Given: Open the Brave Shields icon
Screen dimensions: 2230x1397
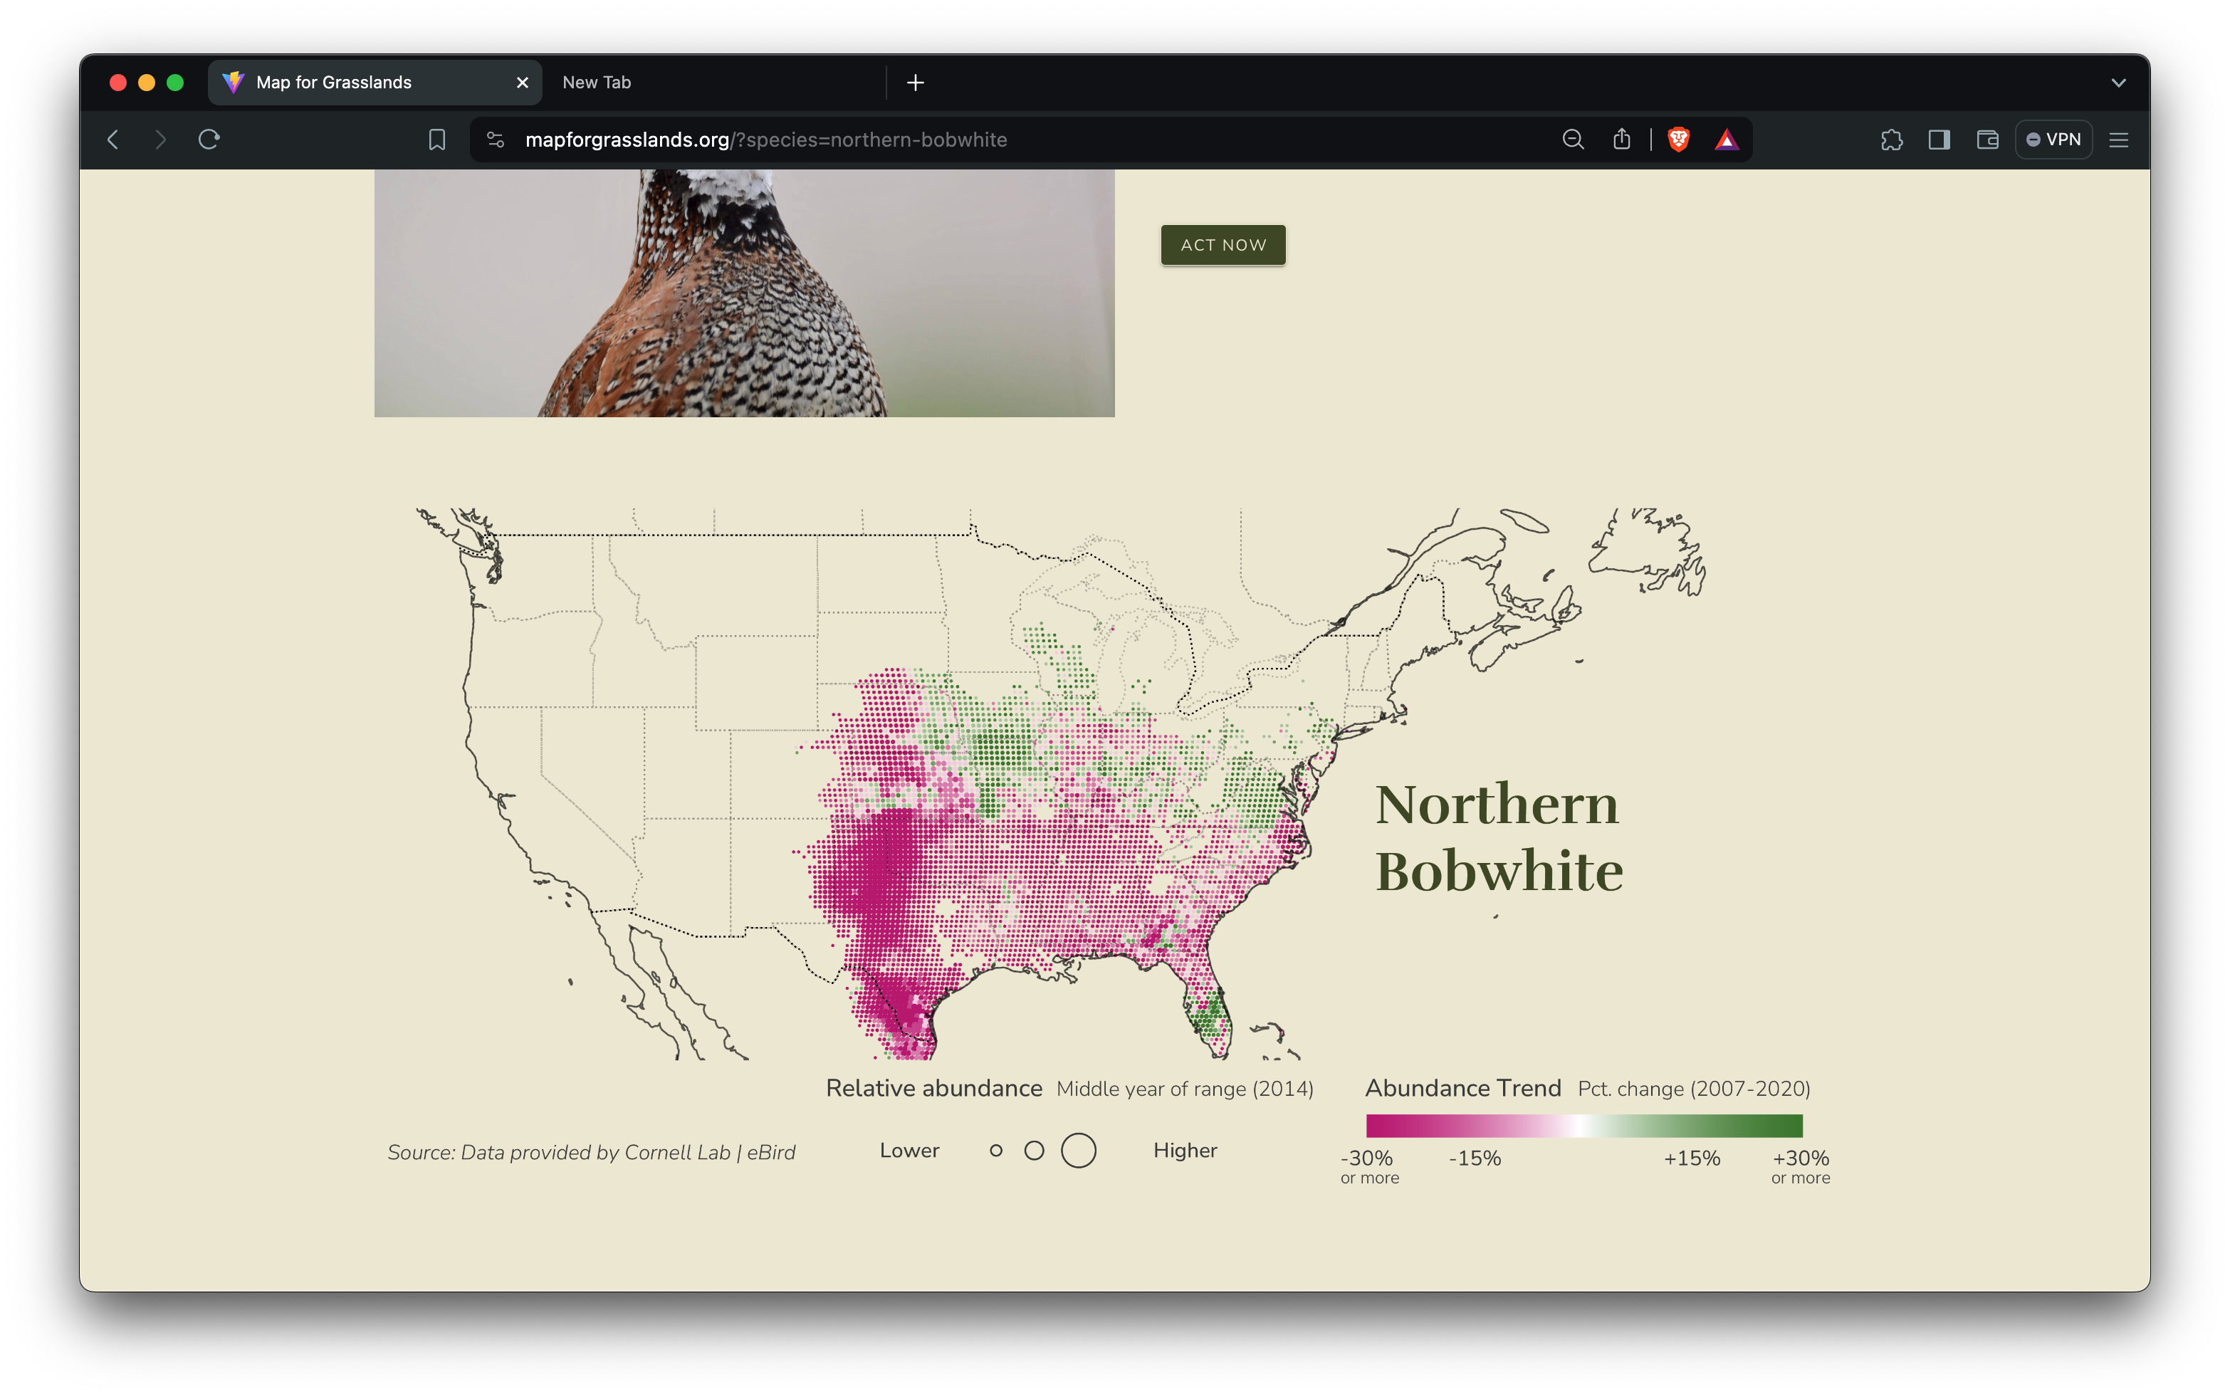Looking at the screenshot, I should coord(1677,140).
